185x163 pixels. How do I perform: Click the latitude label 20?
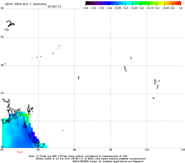pos(2,147)
